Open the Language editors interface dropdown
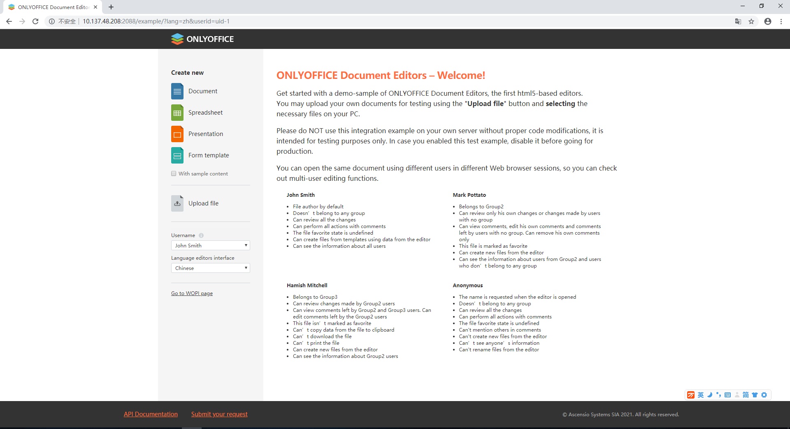This screenshot has height=429, width=790. click(211, 268)
